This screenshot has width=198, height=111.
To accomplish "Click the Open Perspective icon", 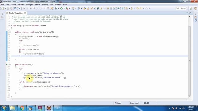I will [x=191, y=8].
